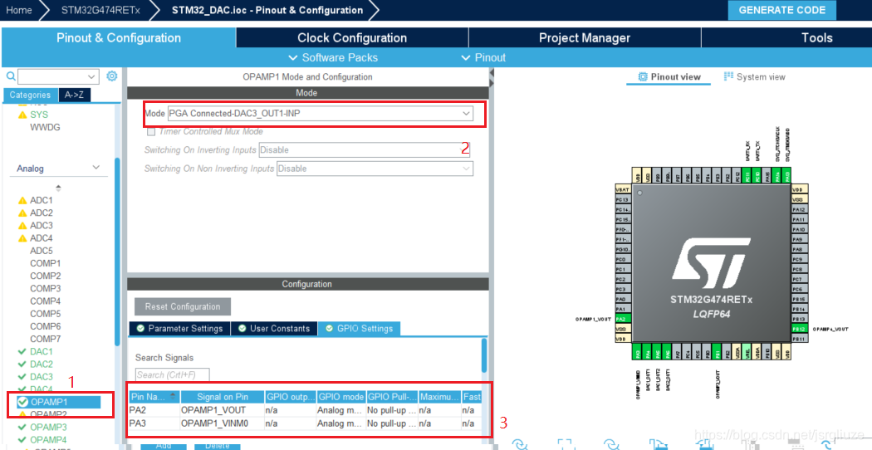872x450 pixels.
Task: Click the GENERATE CODE button
Action: (781, 10)
